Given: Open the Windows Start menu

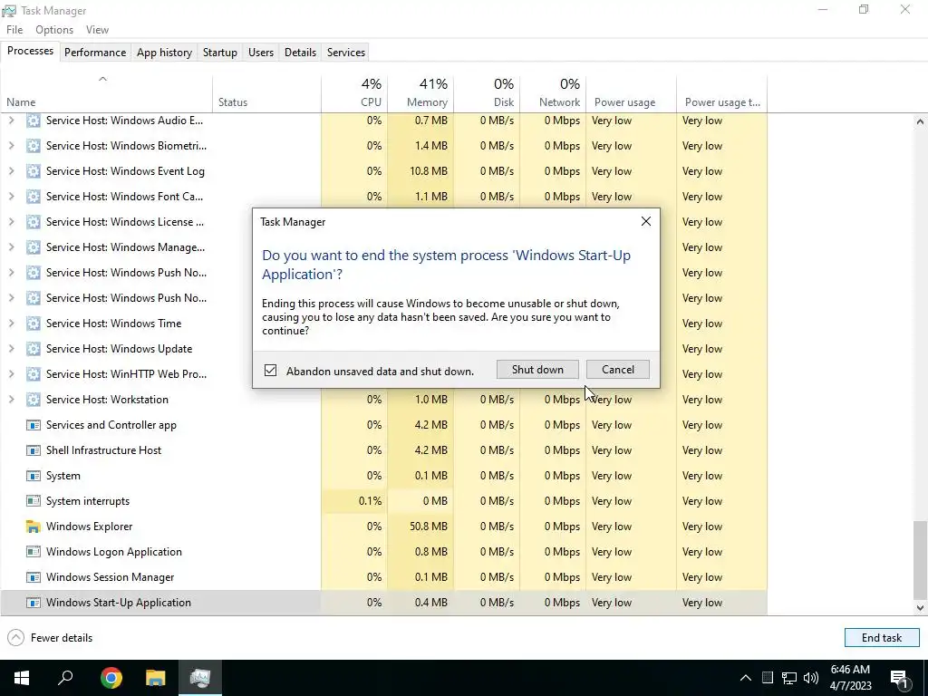Looking at the screenshot, I should click(x=22, y=678).
